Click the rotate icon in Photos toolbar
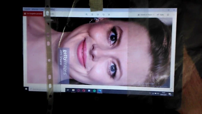The height and width of the screenshot is (114, 202). coord(103,15)
